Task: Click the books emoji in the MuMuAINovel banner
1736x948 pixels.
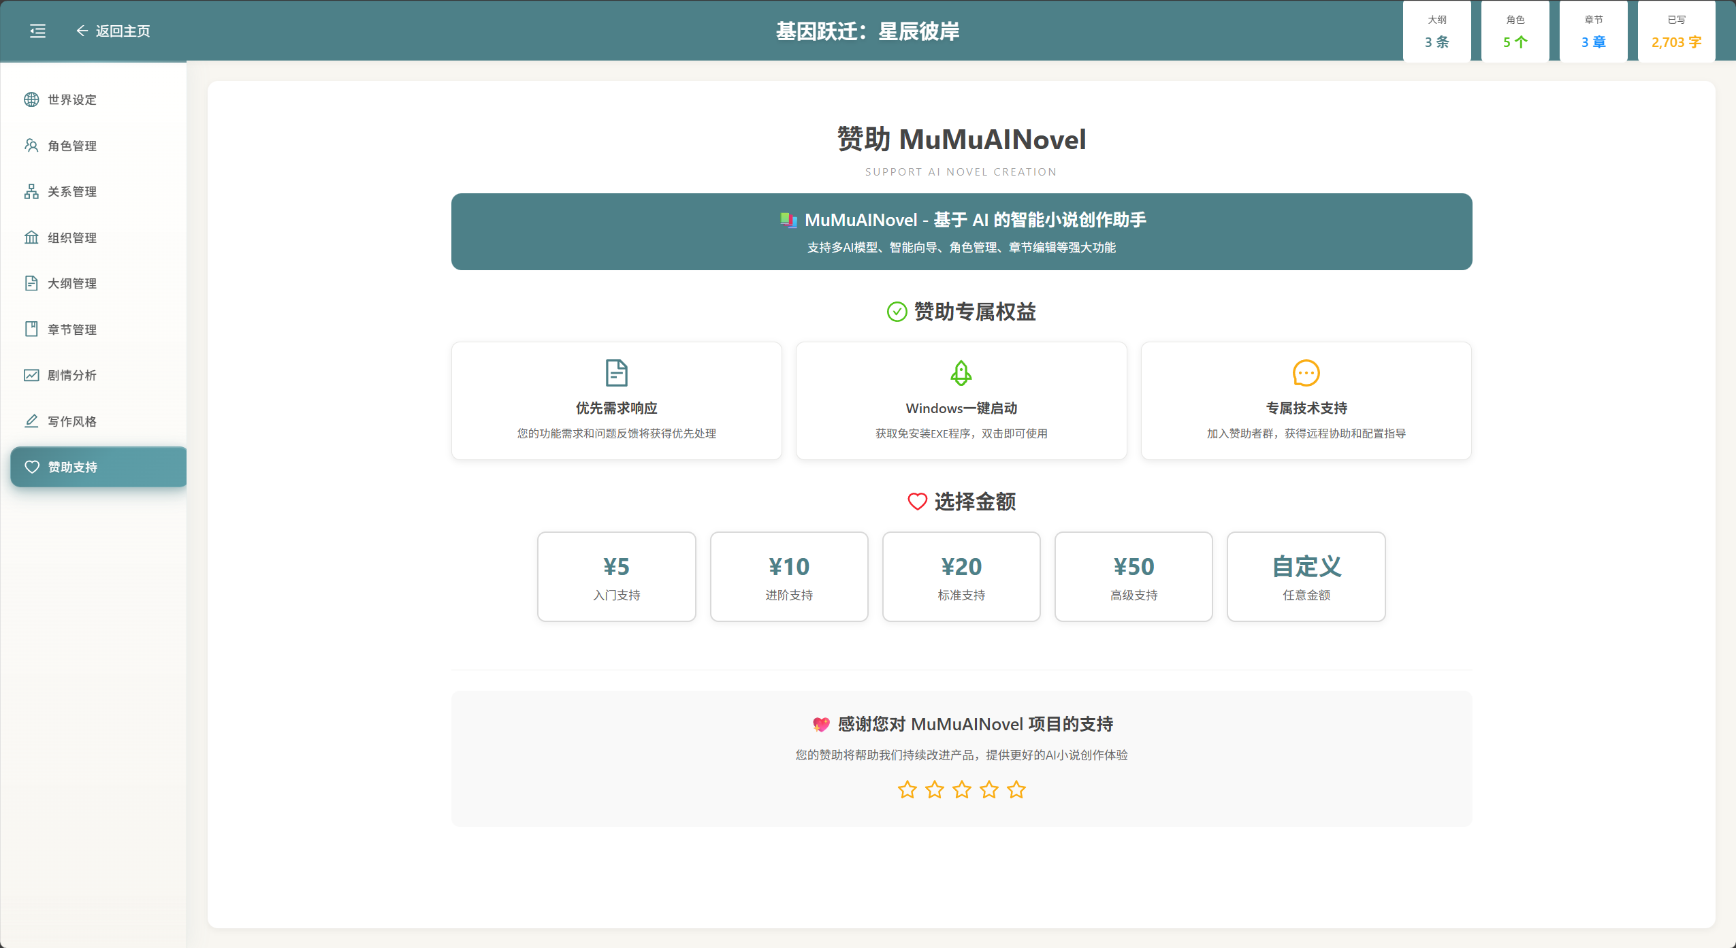Action: pyautogui.click(x=788, y=220)
